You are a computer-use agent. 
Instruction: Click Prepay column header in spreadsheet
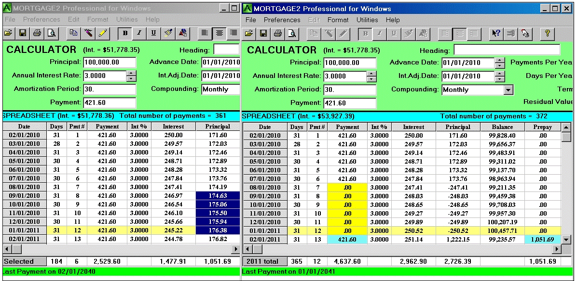point(542,127)
